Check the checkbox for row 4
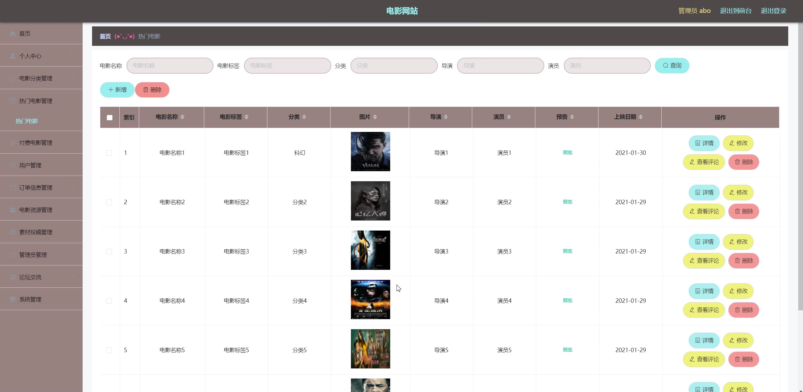Screen dimensions: 803x392 pyautogui.click(x=109, y=301)
